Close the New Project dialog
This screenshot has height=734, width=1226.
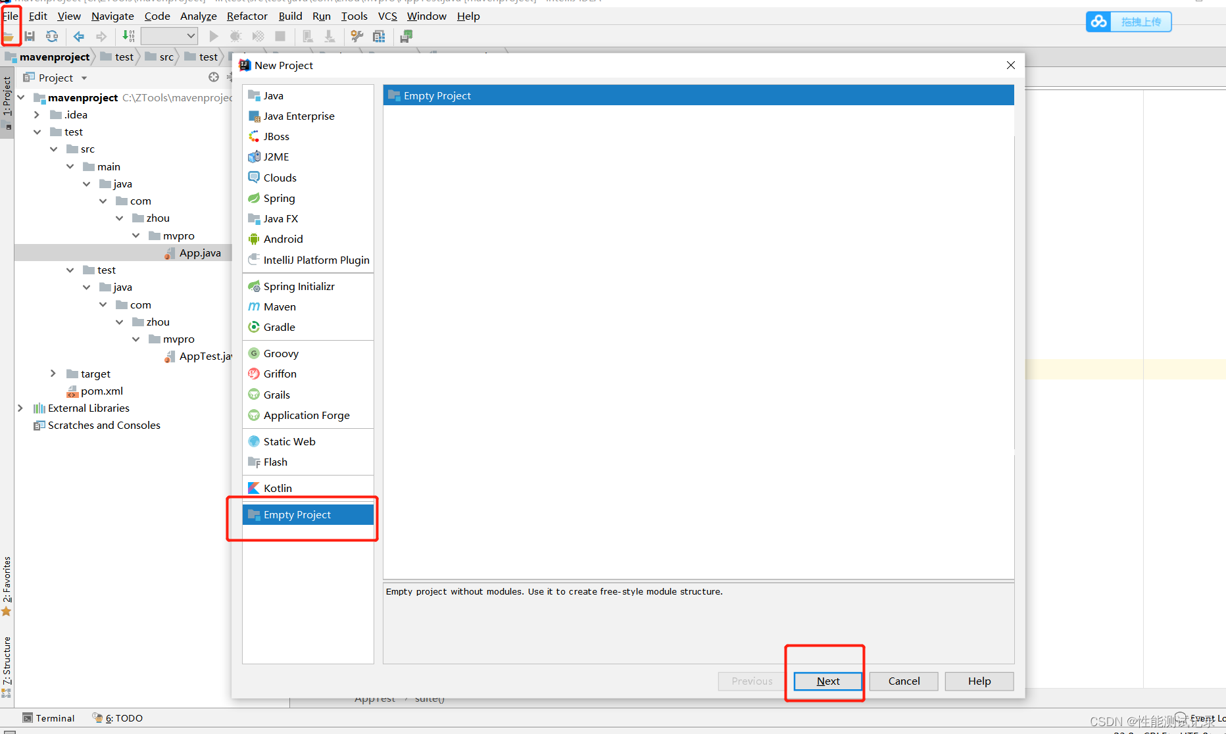click(x=1011, y=65)
